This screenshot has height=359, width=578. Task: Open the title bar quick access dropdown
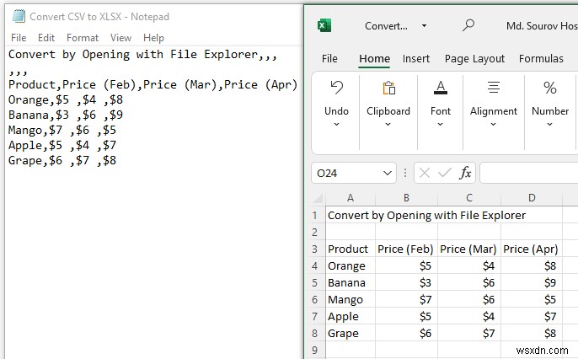pyautogui.click(x=425, y=26)
